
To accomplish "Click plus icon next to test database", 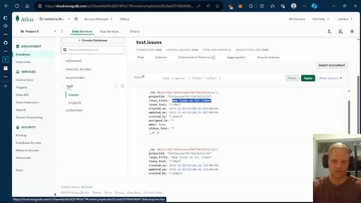I will [117, 86].
